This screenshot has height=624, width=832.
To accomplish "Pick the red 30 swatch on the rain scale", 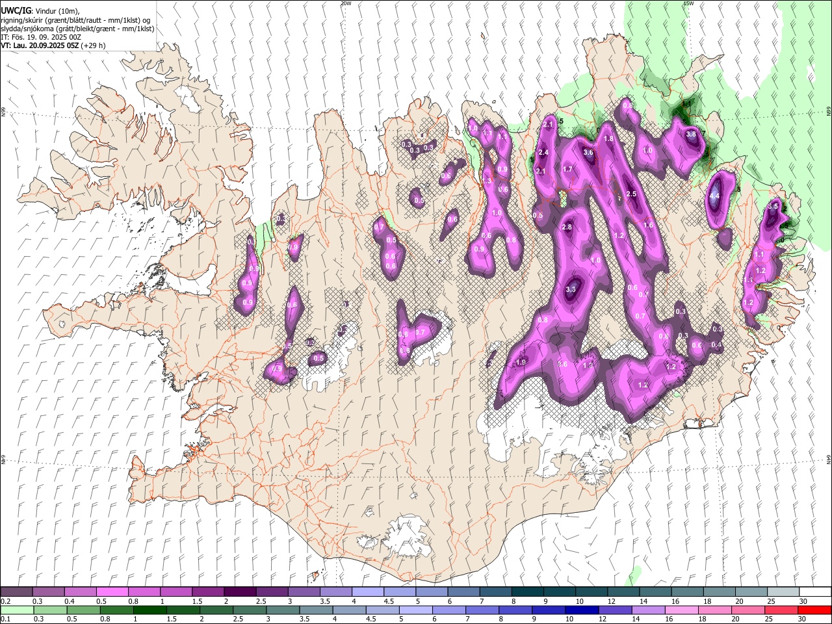I will click(815, 610).
